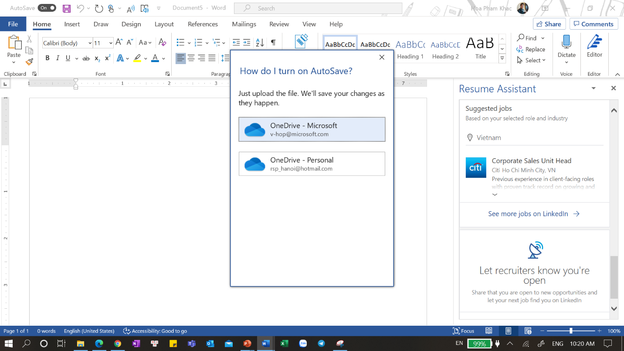Apply Bold formatting
Screen dimensions: 624x351
pos(47,58)
